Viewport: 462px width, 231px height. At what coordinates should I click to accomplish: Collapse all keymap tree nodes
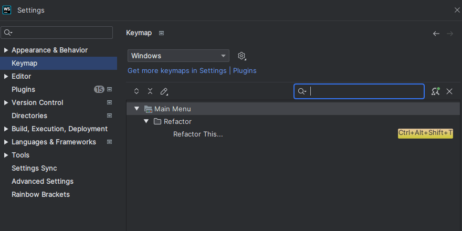[150, 91]
